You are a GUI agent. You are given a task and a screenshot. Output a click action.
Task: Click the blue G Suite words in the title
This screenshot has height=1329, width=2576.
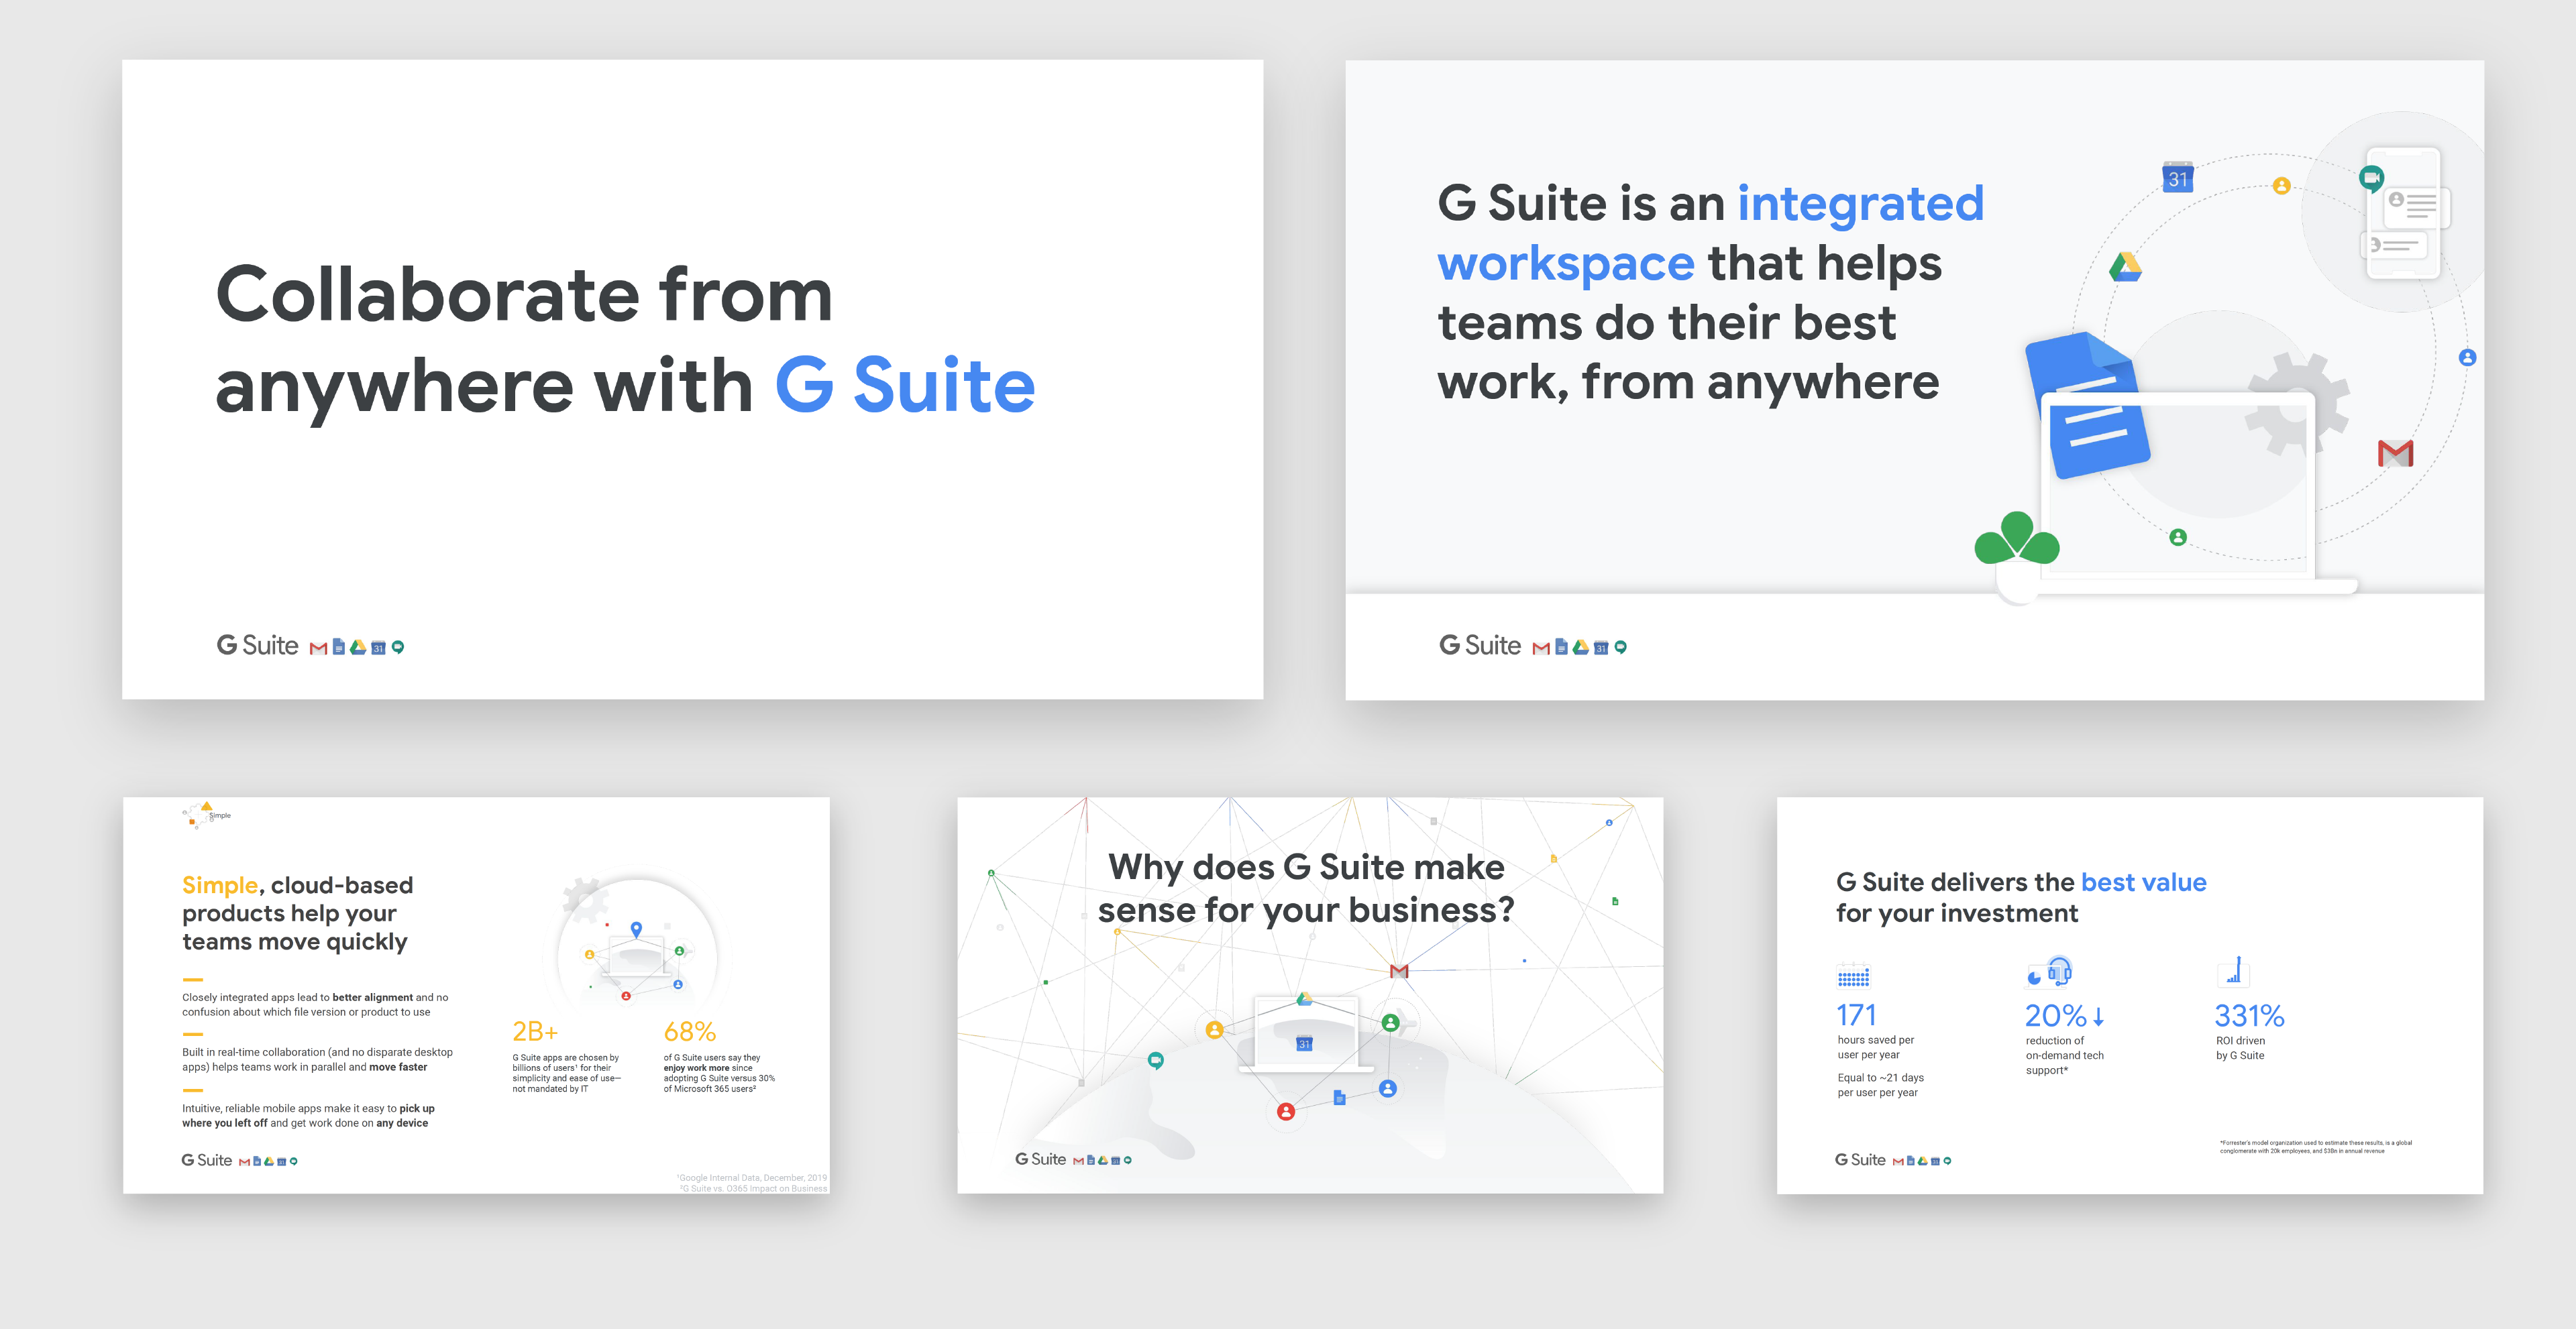click(905, 386)
